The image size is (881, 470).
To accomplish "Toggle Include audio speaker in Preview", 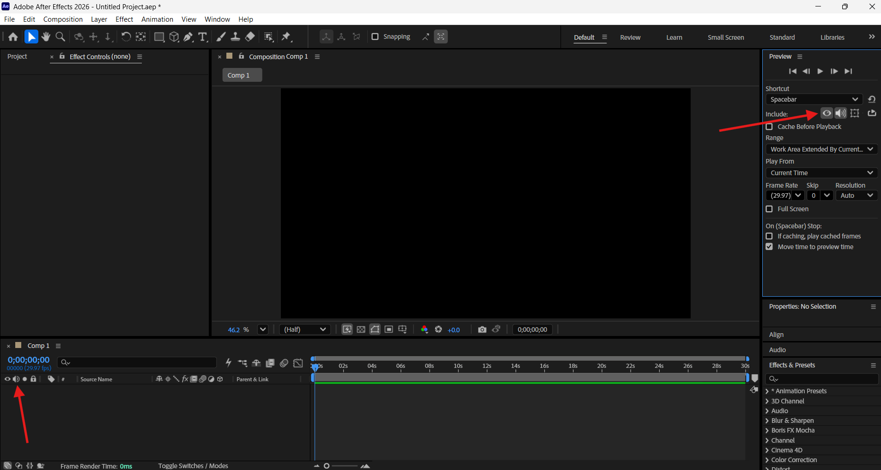I will pyautogui.click(x=841, y=113).
